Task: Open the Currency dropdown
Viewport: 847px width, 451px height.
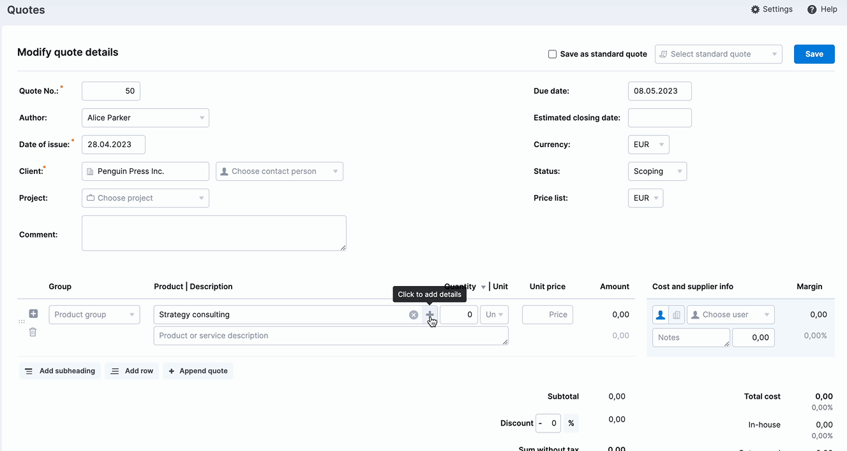Action: click(x=648, y=145)
